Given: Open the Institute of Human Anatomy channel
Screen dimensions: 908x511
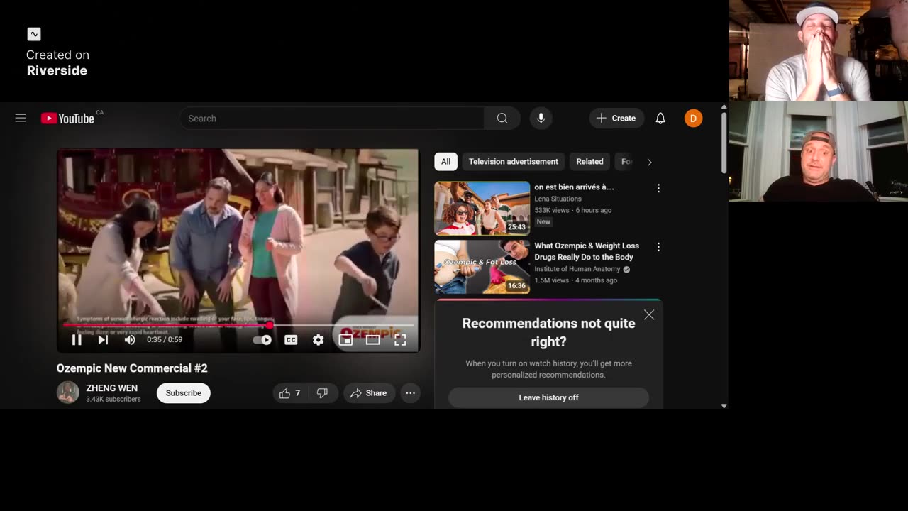Looking at the screenshot, I should coord(577,269).
